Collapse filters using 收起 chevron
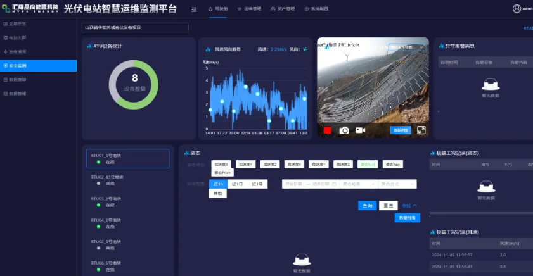This screenshot has height=276, width=533. click(410, 206)
